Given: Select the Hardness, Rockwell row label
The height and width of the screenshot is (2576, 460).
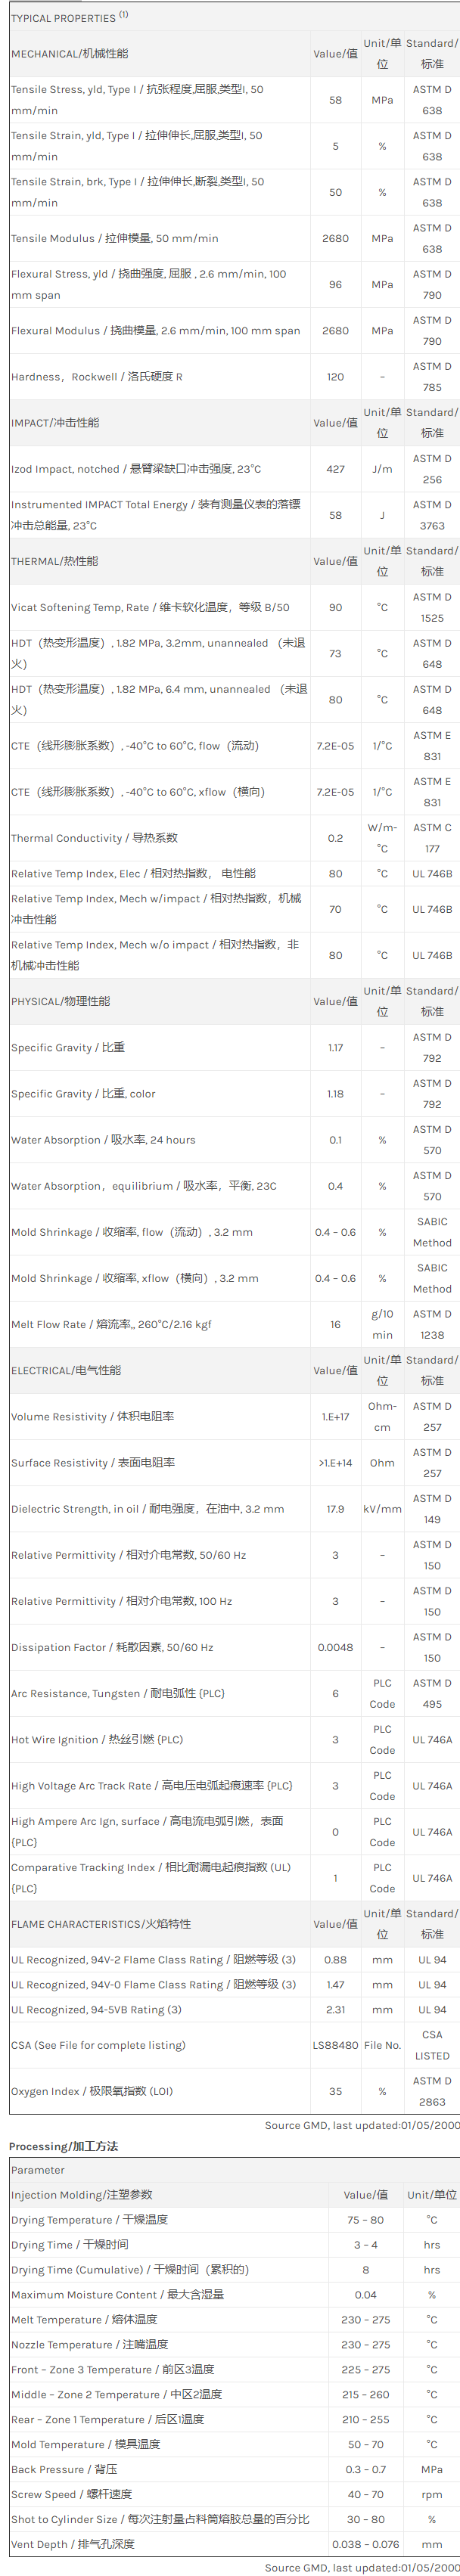Looking at the screenshot, I should 97,377.
